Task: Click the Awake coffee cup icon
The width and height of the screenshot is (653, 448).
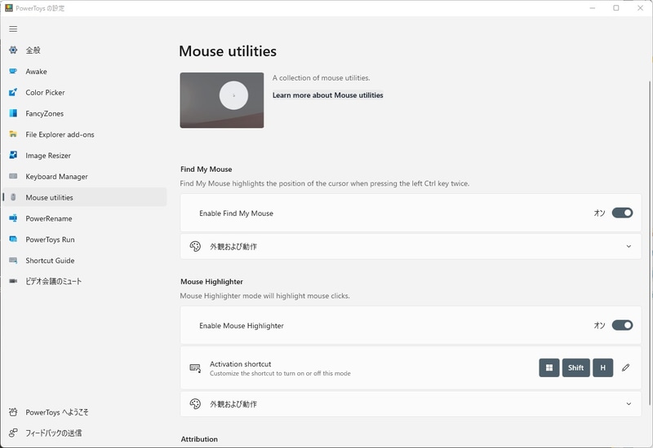Action: [13, 72]
